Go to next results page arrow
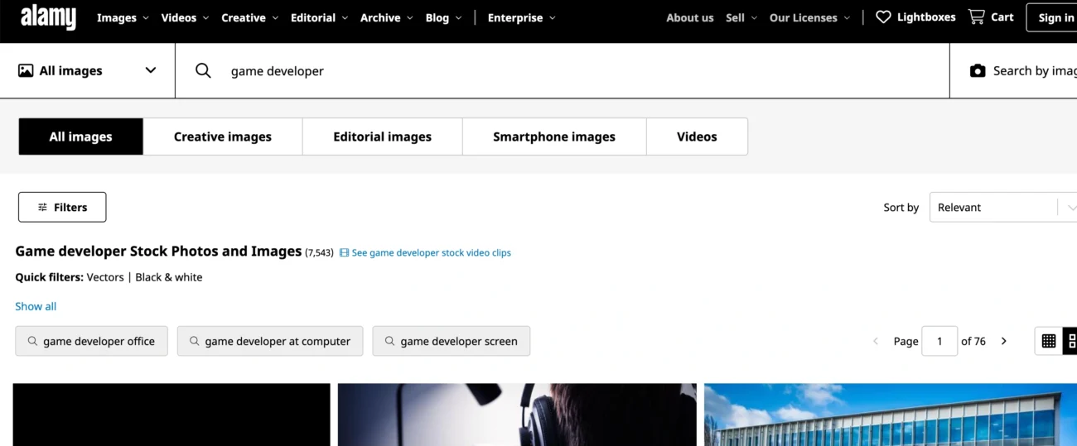 click(1004, 341)
